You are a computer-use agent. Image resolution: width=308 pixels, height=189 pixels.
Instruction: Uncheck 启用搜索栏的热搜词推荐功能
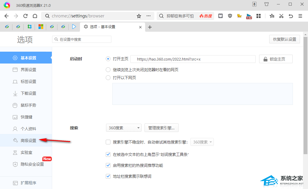click(108, 165)
